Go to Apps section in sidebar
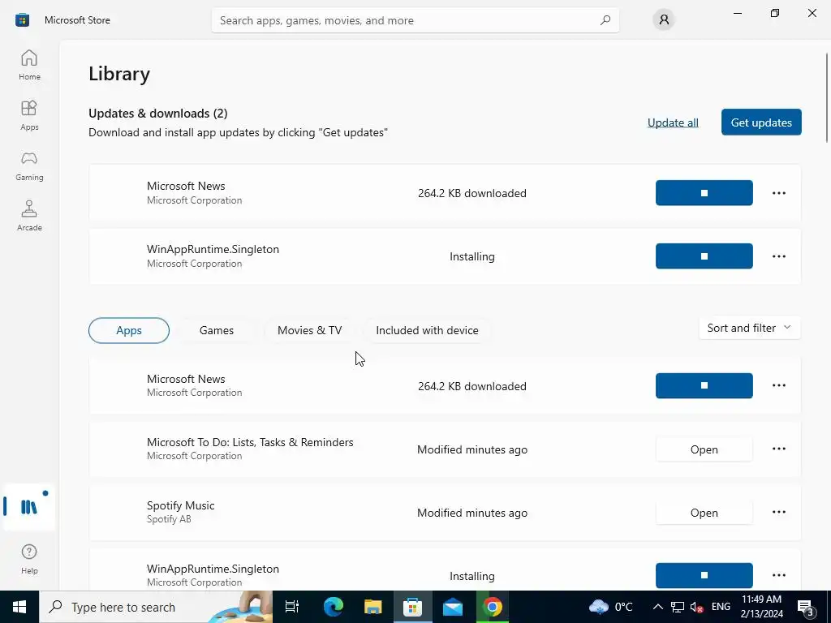831x623 pixels. pos(29,115)
